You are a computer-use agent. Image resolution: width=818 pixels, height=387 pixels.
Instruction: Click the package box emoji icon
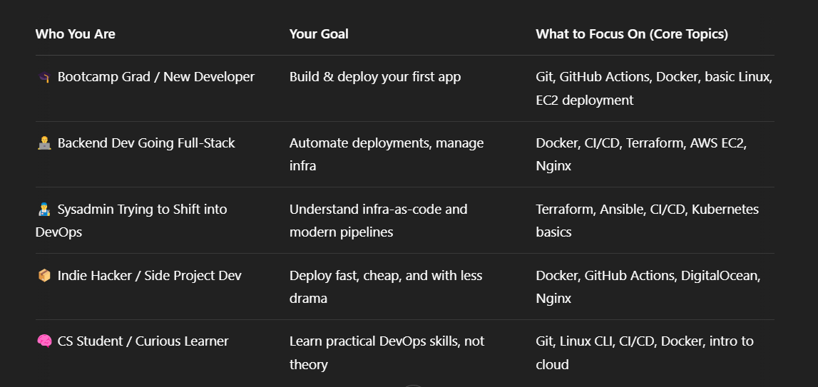click(x=44, y=276)
